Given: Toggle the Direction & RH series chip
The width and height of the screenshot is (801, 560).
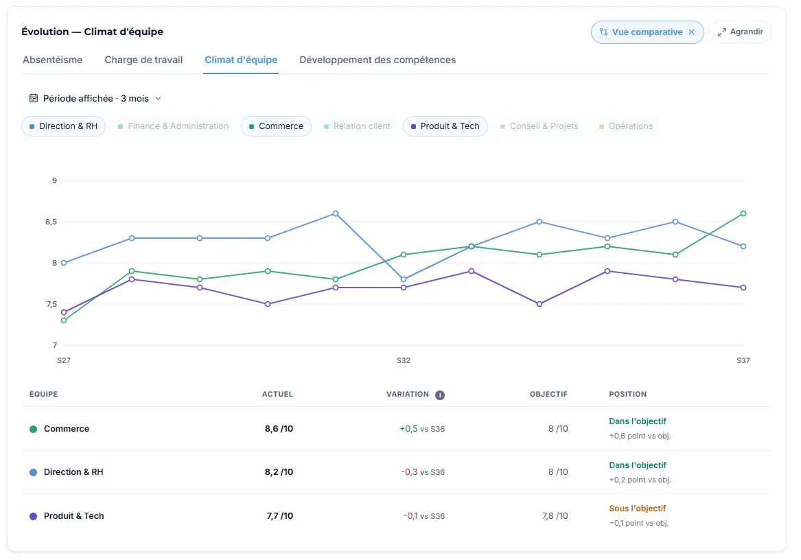Looking at the screenshot, I should point(63,126).
